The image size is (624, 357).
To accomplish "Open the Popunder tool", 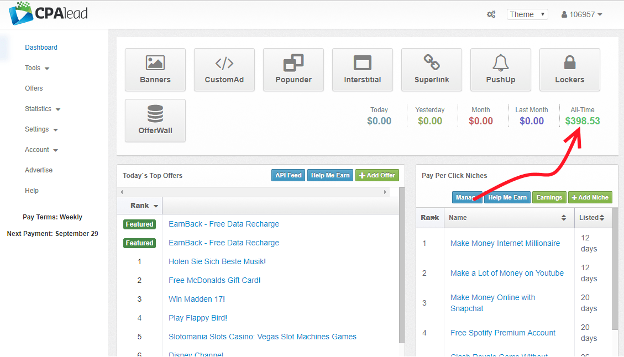I will (293, 70).
